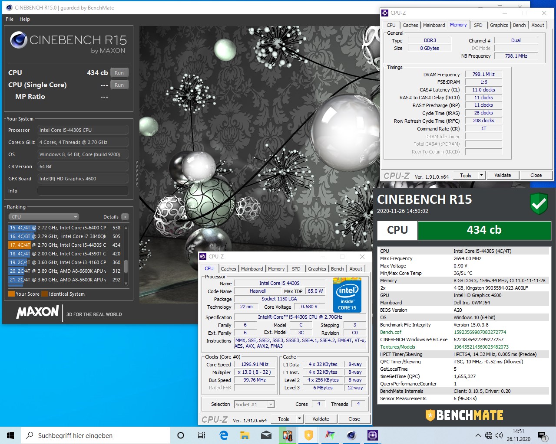Screen dimensions: 556x444
Task: Click the Intel Core i5 logo in CPU-Z
Action: pyautogui.click(x=347, y=296)
